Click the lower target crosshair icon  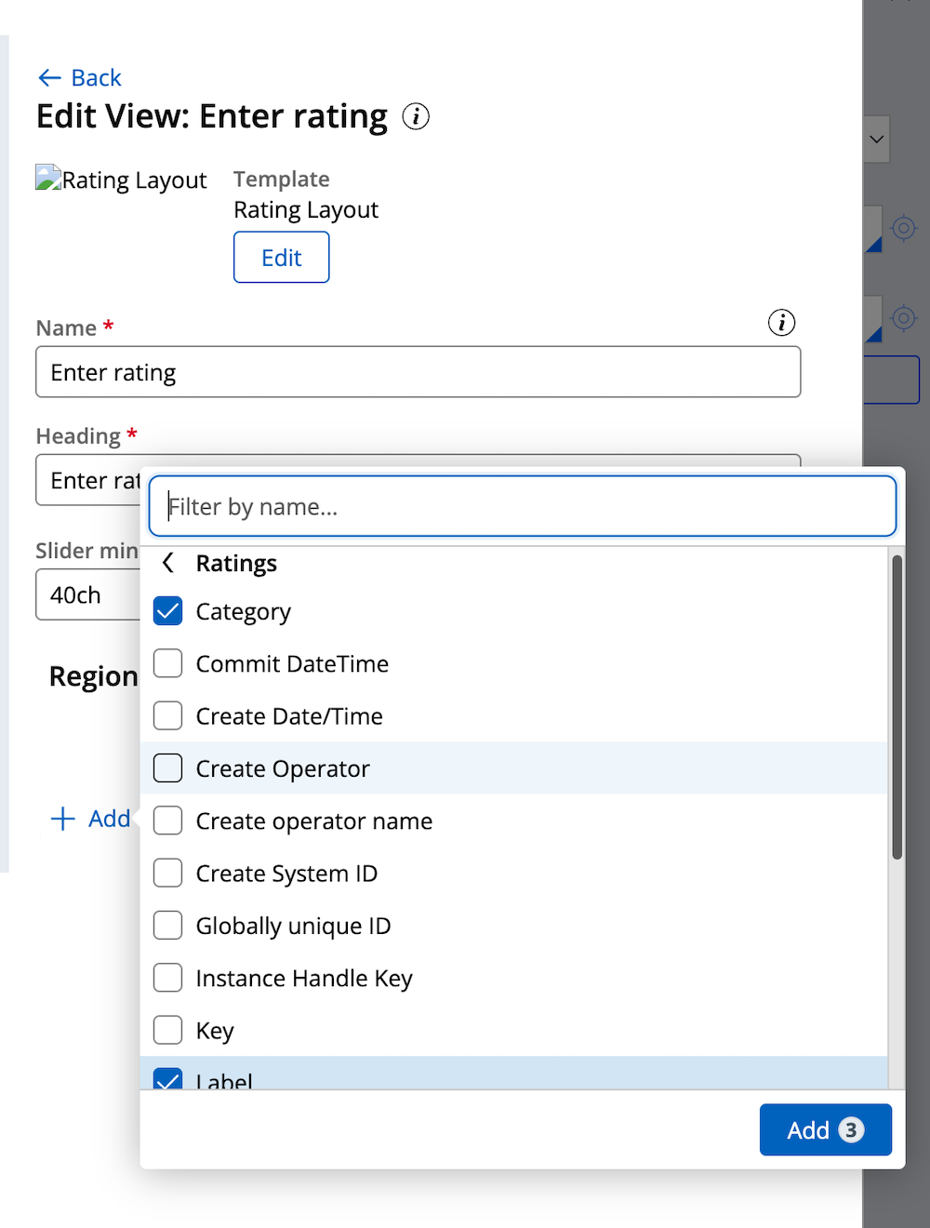[x=903, y=318]
